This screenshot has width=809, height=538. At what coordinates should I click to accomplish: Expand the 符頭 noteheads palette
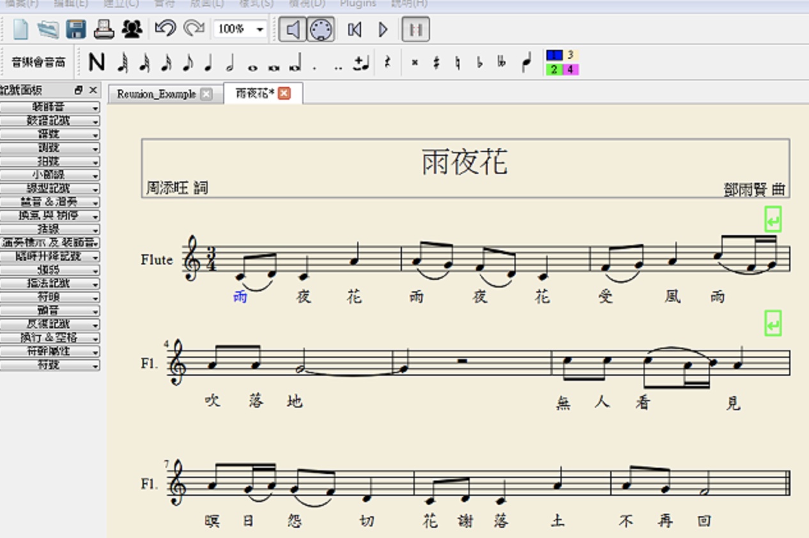(x=50, y=297)
